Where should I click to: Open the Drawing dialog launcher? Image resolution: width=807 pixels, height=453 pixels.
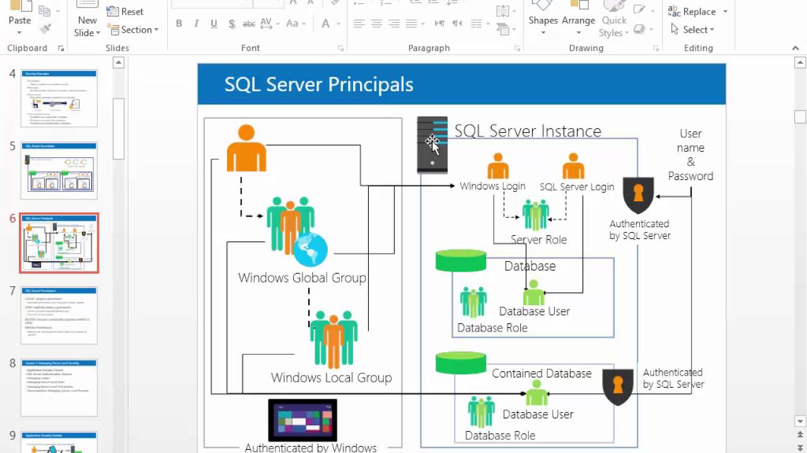click(x=657, y=48)
